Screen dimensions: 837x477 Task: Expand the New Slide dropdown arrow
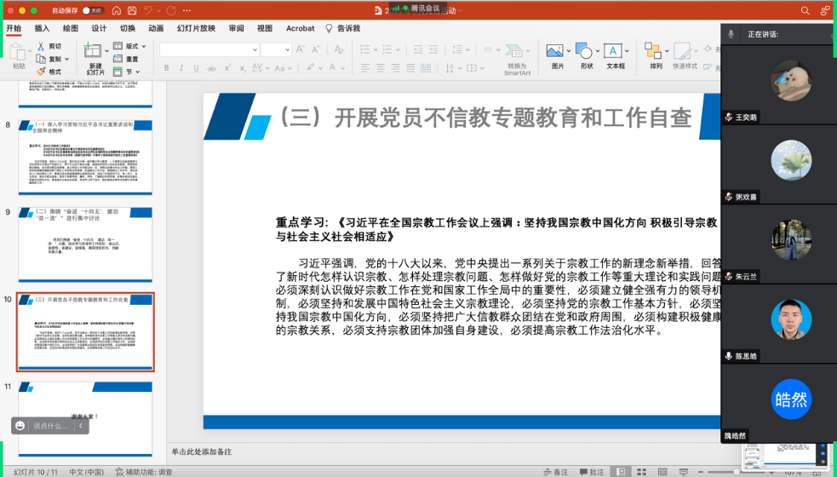[106, 51]
